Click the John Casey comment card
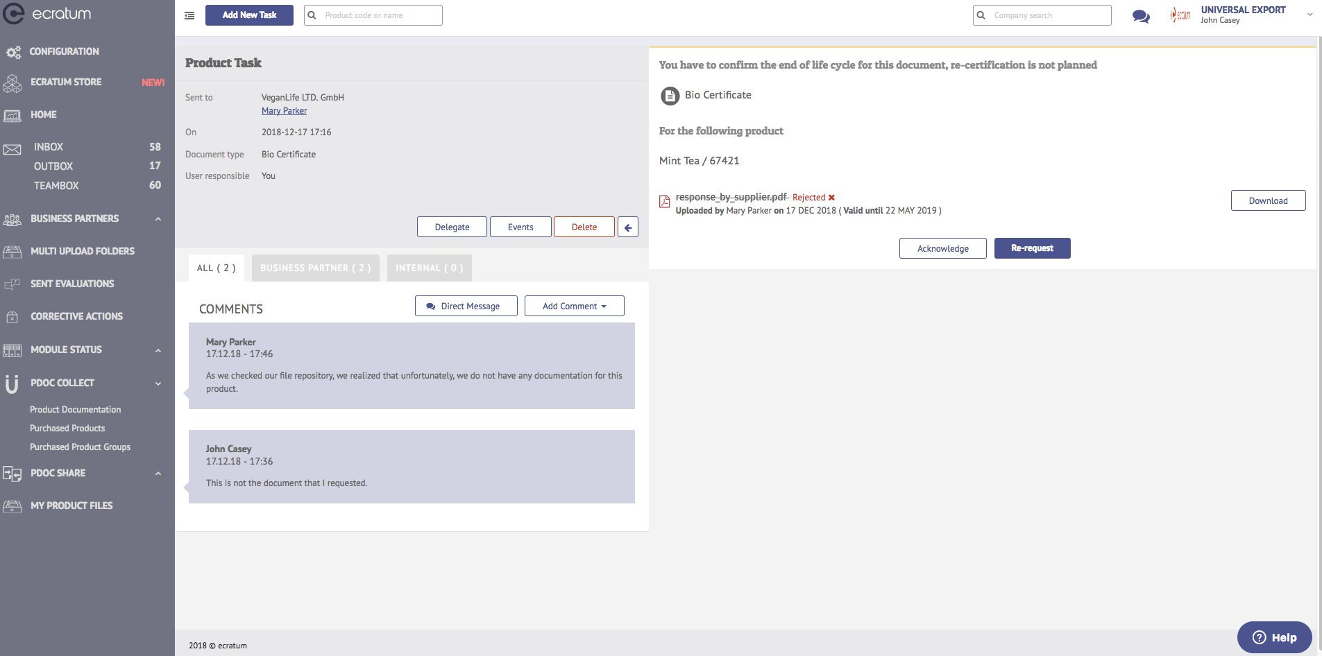This screenshot has width=1322, height=656. point(412,467)
